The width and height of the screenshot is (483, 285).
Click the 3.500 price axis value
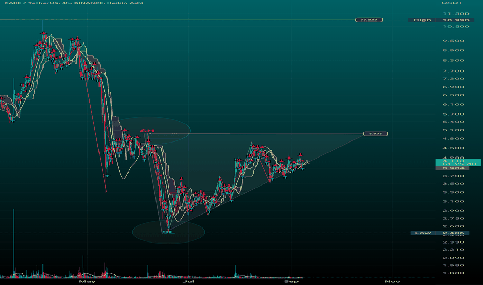coord(453,184)
